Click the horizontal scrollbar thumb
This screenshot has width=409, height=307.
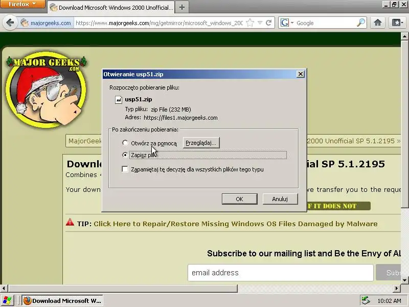(x=123, y=289)
